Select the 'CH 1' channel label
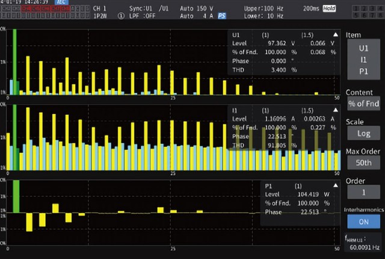The width and height of the screenshot is (385, 259). point(99,8)
